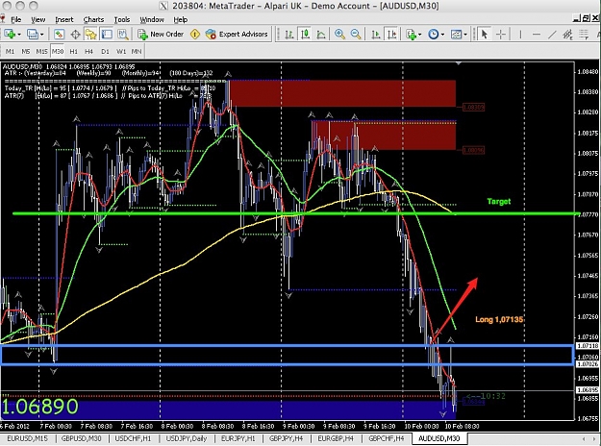The image size is (601, 446).
Task: Expand the Periods dropdown arrow
Action: coord(442,35)
